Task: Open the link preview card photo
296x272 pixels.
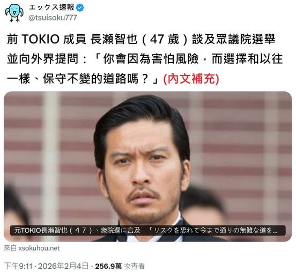Action: coord(148,167)
